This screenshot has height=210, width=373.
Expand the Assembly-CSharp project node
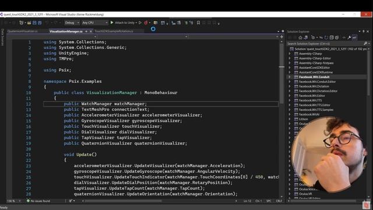coord(290,54)
